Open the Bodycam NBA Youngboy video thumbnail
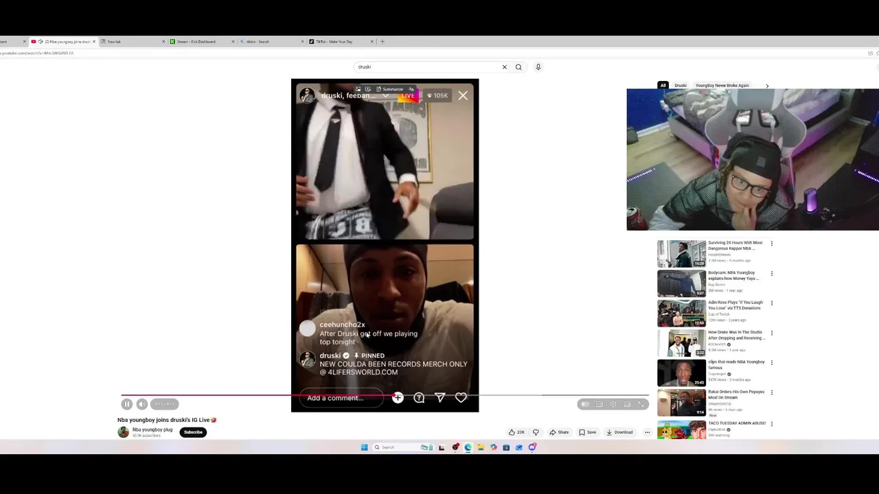 (x=681, y=283)
